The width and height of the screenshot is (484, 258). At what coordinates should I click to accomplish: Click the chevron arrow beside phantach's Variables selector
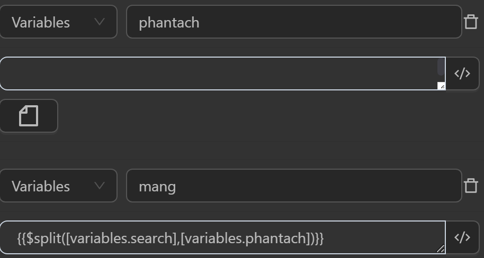99,22
